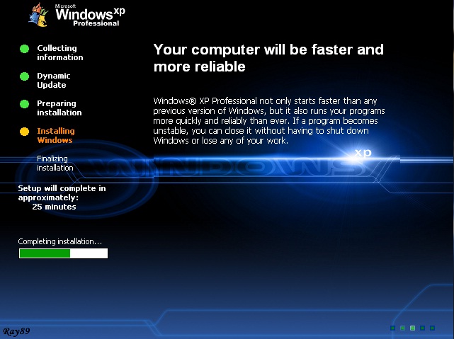Select the "Preparing installation" step label
The height and width of the screenshot is (339, 454).
tap(59, 108)
